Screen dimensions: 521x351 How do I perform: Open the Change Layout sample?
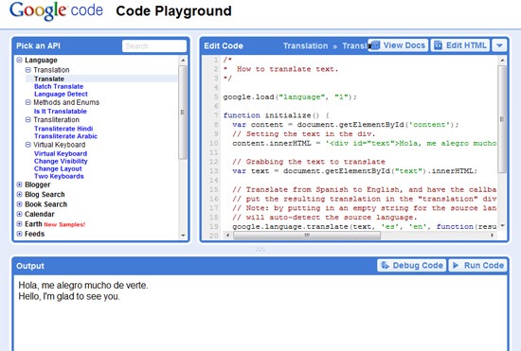pos(58,168)
